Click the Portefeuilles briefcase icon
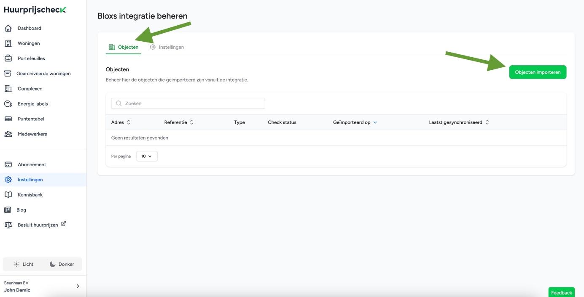The image size is (584, 297). click(8, 58)
